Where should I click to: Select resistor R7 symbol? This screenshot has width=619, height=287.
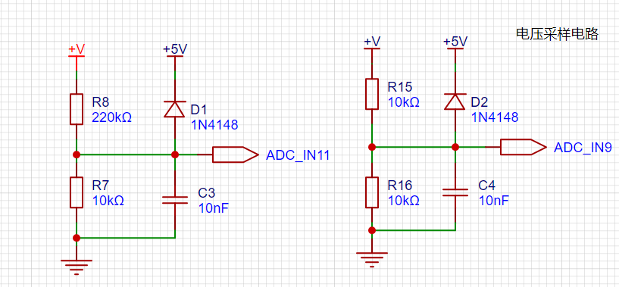click(77, 192)
